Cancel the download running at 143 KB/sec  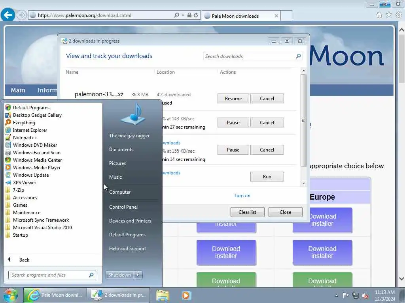point(267,123)
